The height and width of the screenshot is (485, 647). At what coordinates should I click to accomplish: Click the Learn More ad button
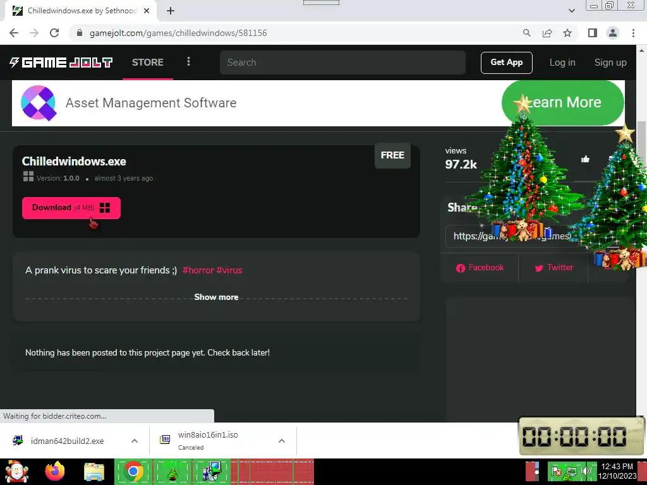pos(563,102)
